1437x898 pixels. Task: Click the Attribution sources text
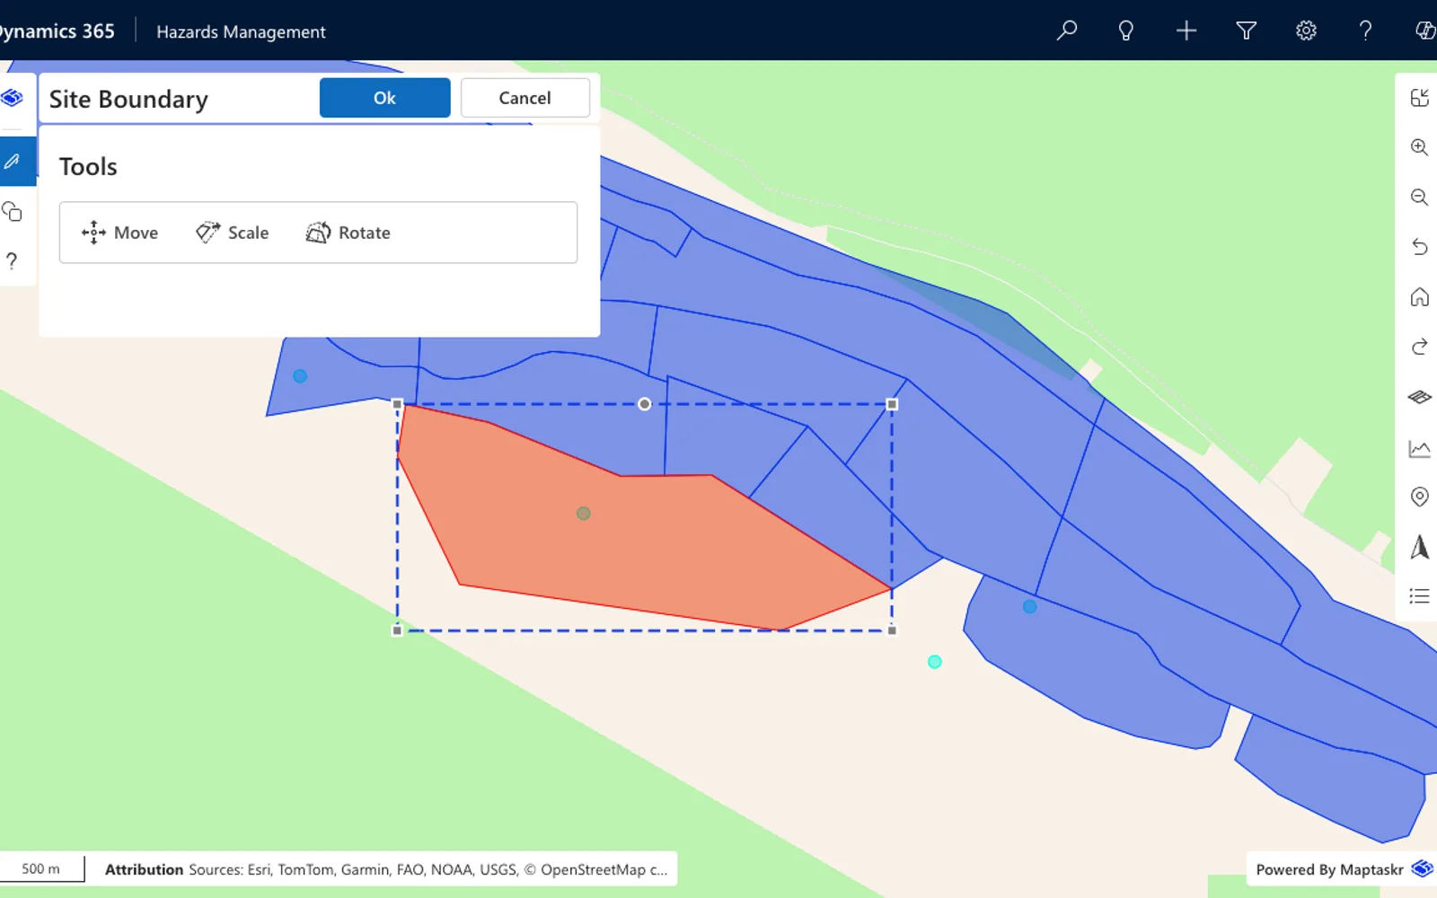pyautogui.click(x=386, y=869)
